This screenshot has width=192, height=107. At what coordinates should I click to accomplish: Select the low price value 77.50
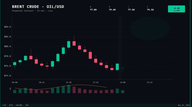131,10
